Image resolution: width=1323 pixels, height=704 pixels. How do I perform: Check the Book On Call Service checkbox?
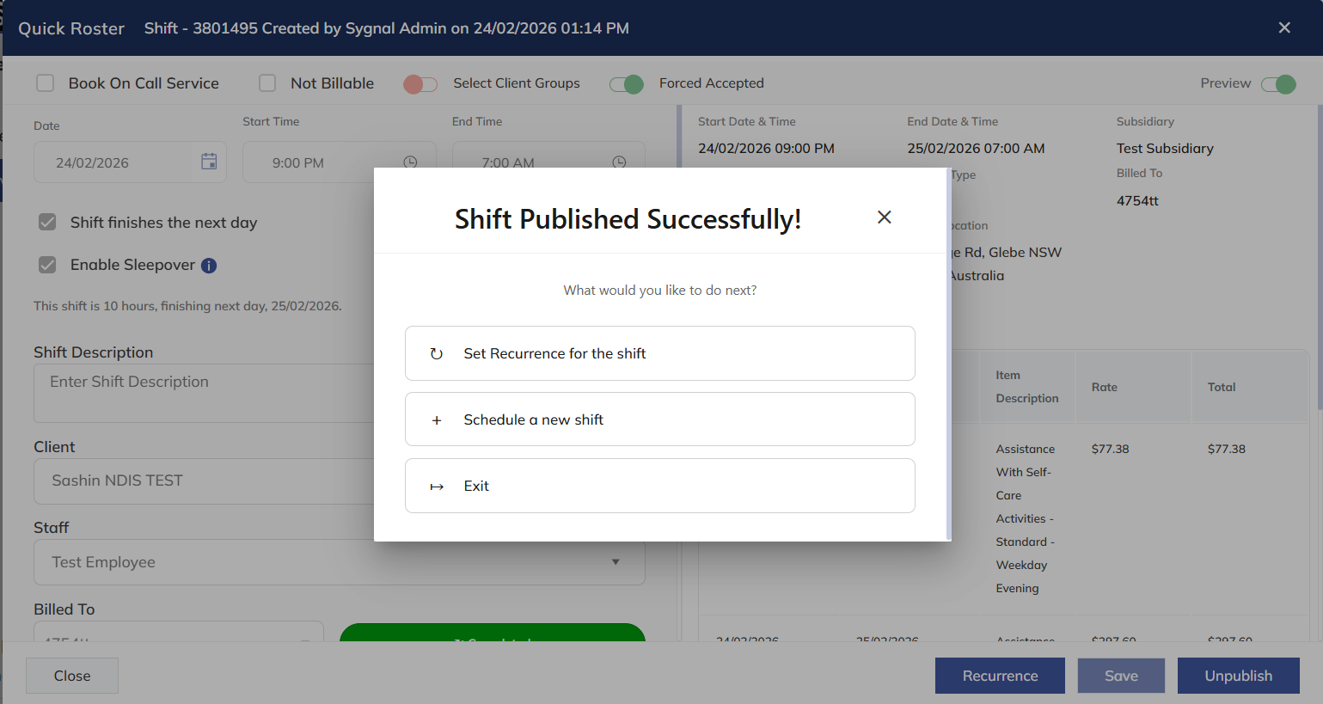click(x=46, y=83)
